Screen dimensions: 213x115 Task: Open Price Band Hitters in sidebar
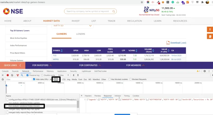(18, 53)
